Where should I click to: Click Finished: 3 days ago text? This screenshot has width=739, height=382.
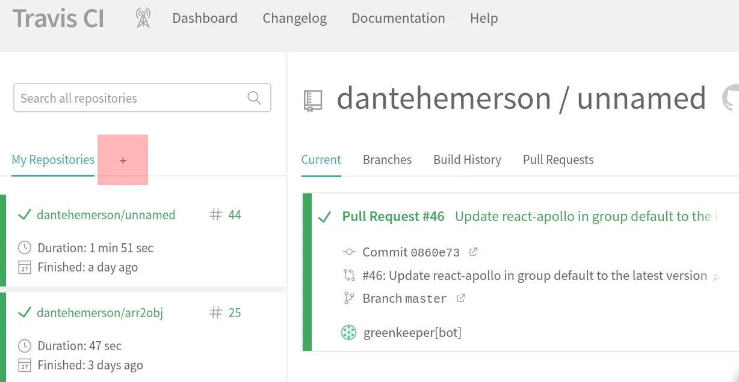click(x=90, y=365)
